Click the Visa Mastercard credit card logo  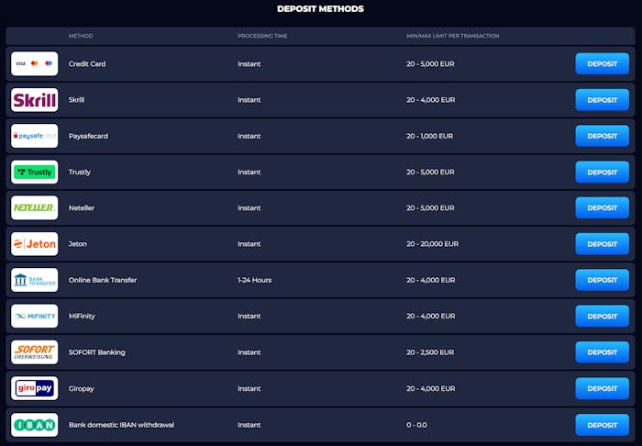pos(35,64)
